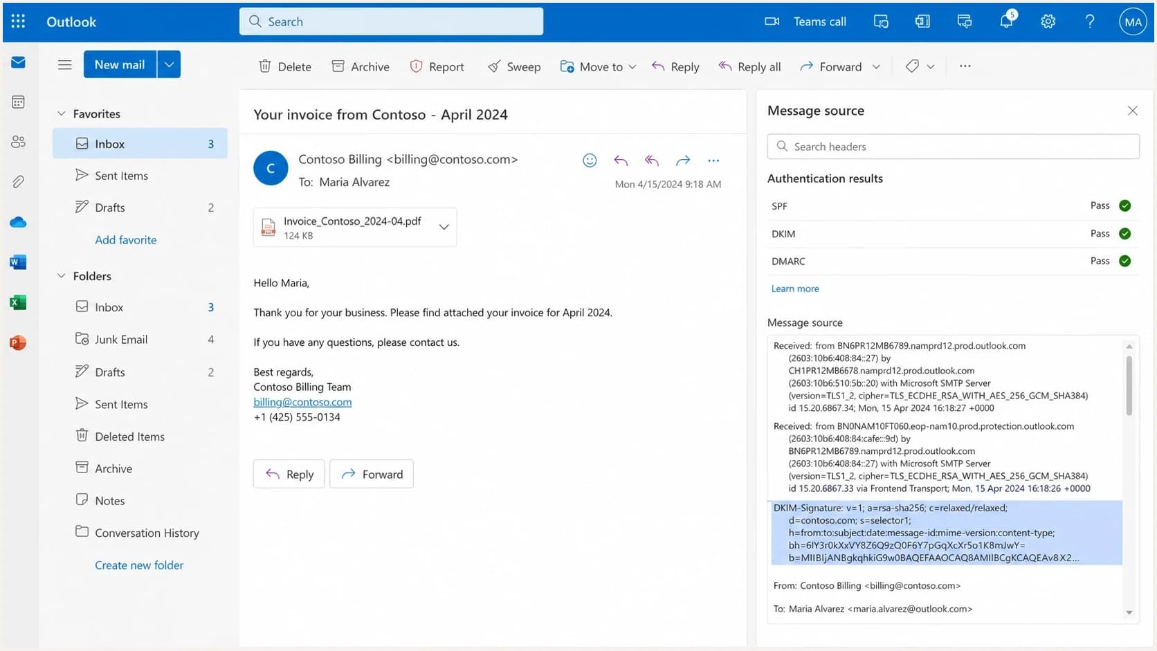This screenshot has height=651, width=1157.
Task: Close the Message source panel
Action: pos(1133,111)
